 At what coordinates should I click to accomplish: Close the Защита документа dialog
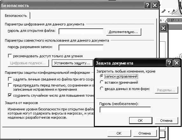[x=177, y=63]
